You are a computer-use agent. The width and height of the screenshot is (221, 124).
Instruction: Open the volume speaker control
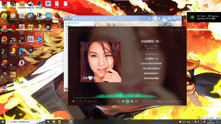click(x=136, y=101)
